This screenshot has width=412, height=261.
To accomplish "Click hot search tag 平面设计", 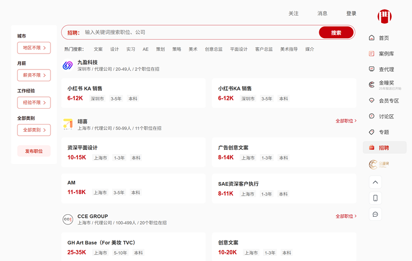I will [x=239, y=49].
